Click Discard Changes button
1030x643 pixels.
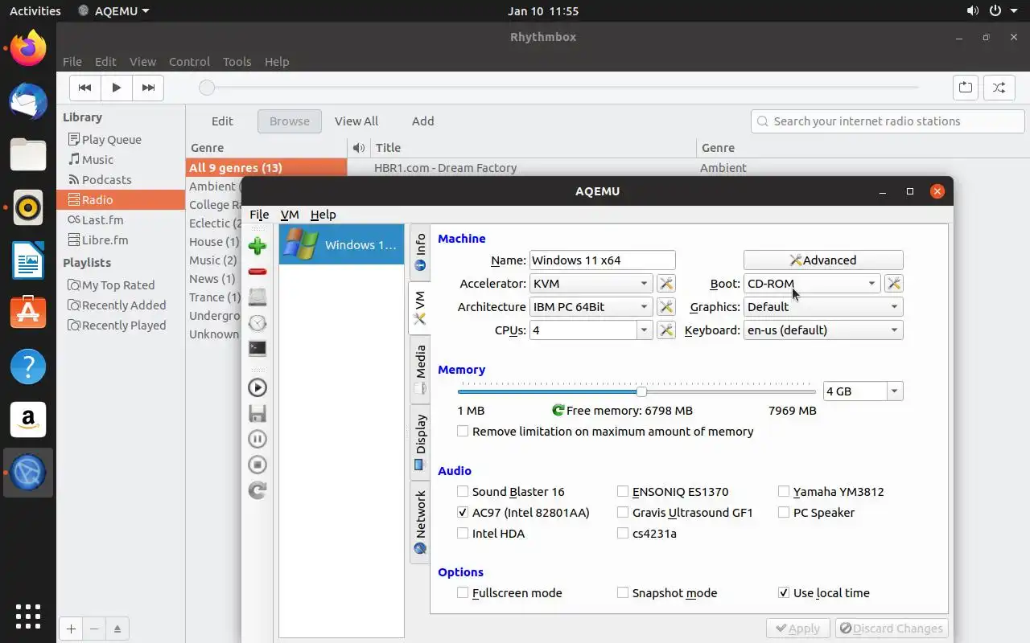891,629
